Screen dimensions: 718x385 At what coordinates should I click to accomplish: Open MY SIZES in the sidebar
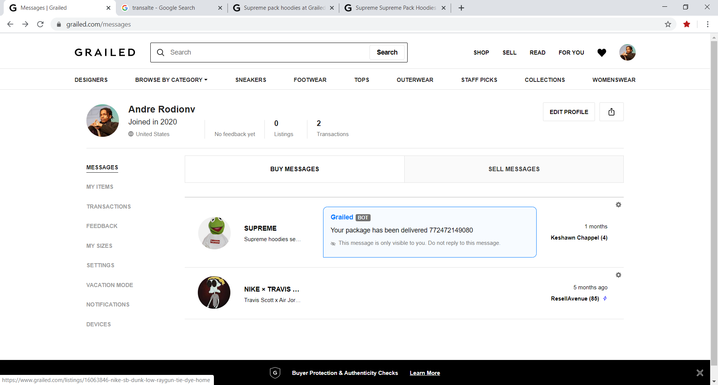pos(99,246)
